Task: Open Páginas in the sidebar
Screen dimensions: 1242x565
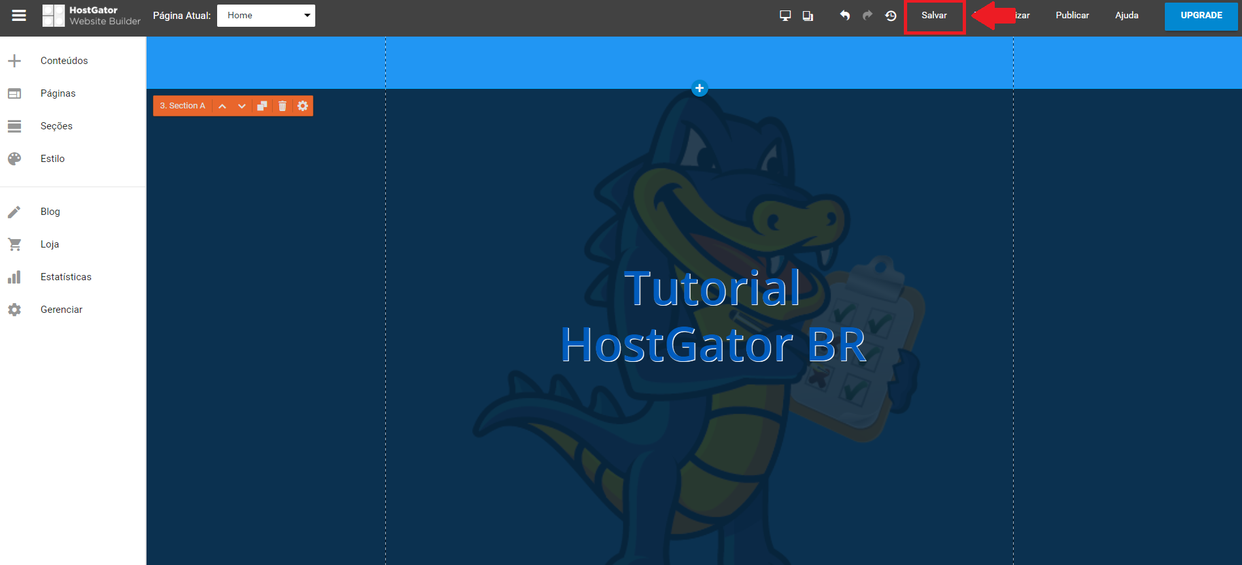Action: 58,93
